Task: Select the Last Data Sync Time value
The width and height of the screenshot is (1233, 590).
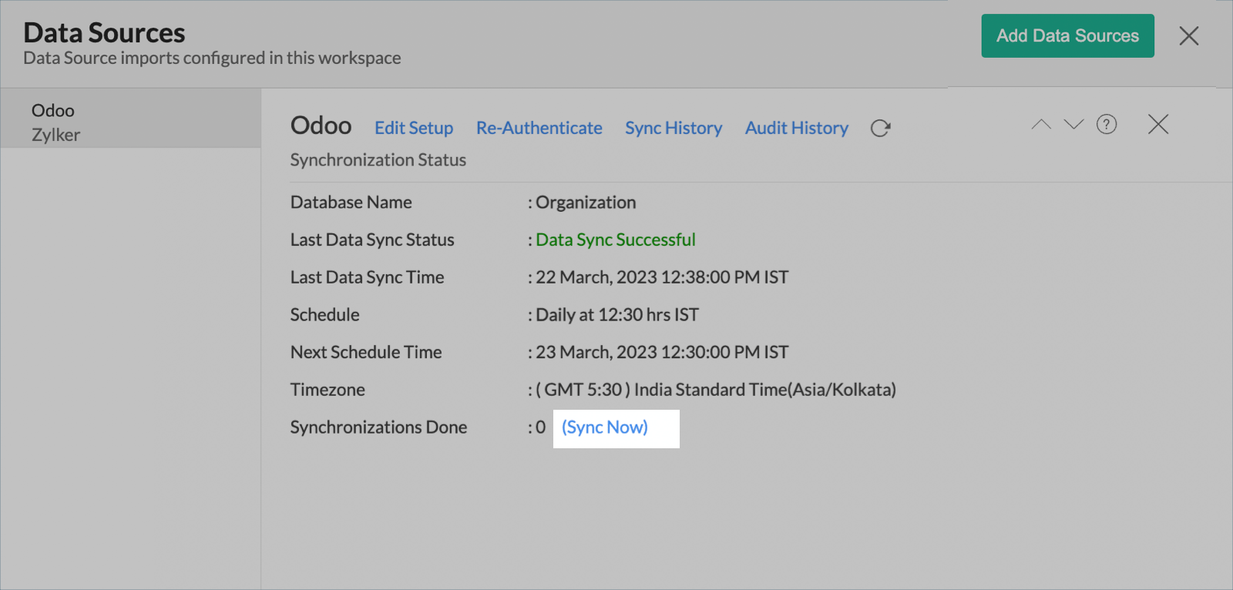Action: tap(661, 277)
